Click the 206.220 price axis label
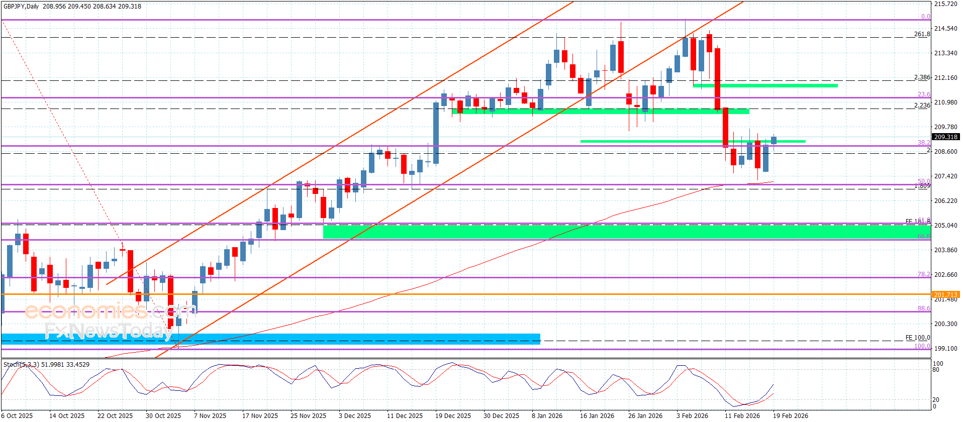Screen dimensions: 963x422 click(945, 201)
